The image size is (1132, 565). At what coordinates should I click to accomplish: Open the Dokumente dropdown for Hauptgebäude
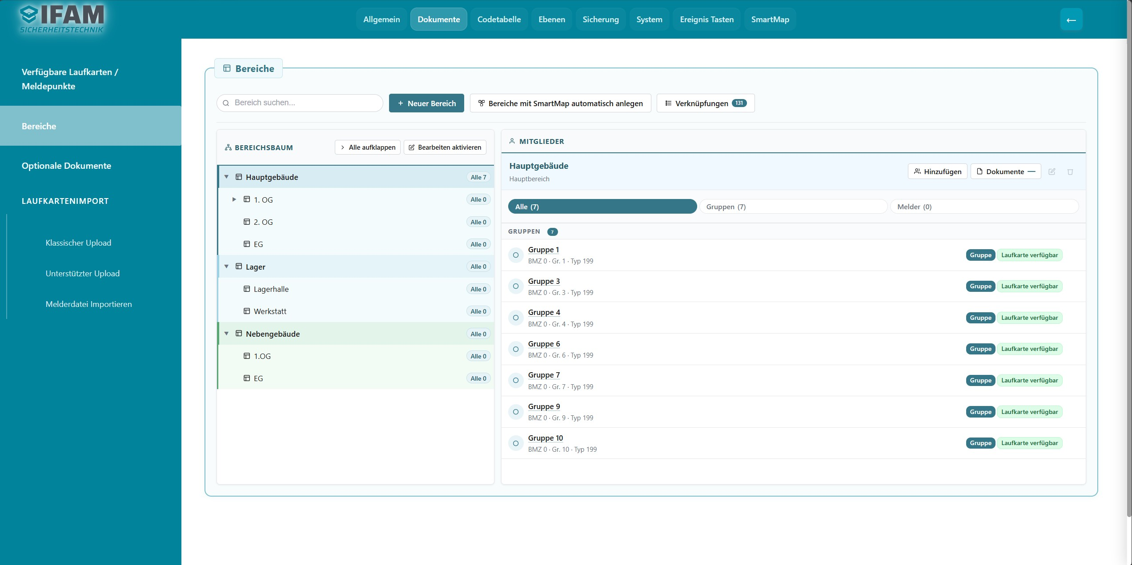[1006, 171]
